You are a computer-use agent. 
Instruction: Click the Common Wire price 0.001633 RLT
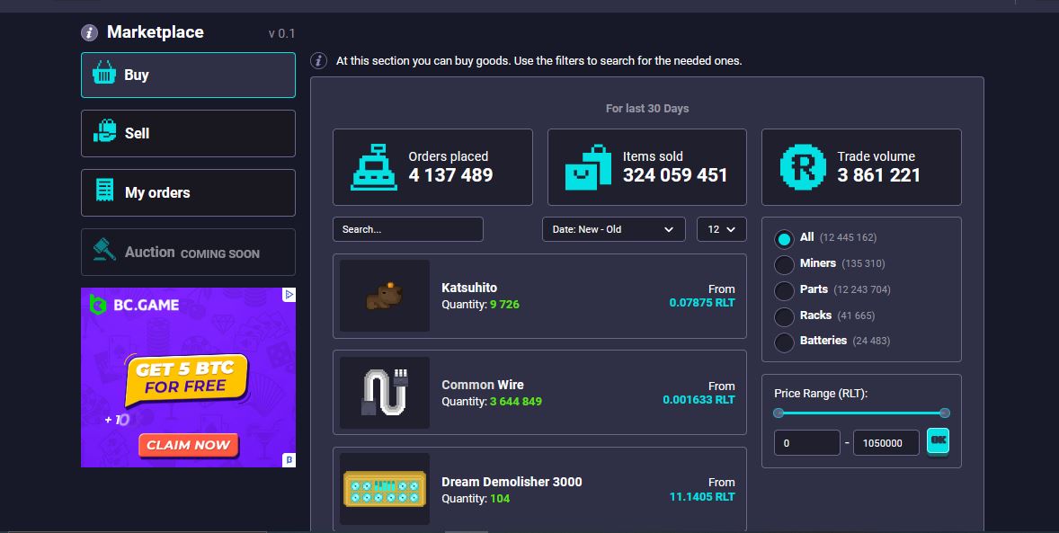coord(699,399)
